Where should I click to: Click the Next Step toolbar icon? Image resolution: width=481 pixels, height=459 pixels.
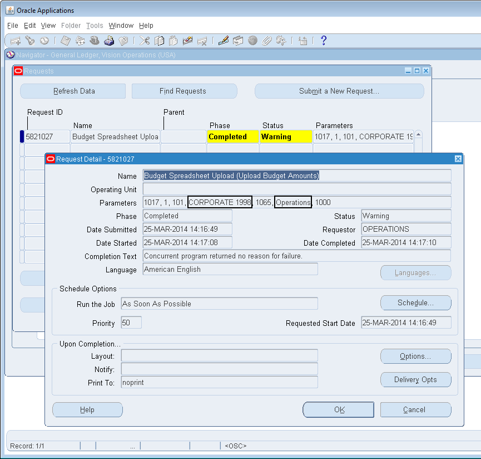coord(80,41)
